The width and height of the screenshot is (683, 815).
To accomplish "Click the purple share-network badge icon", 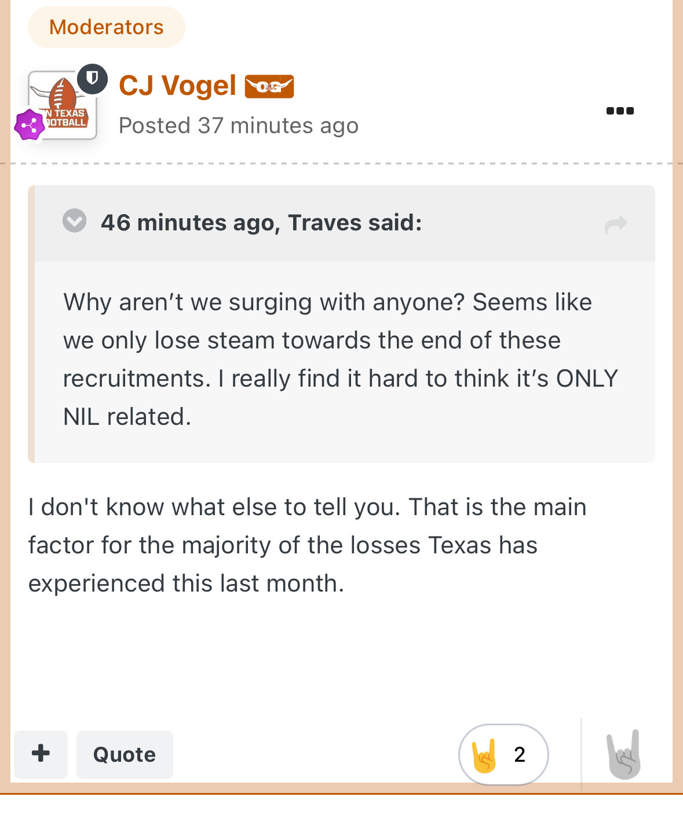I will (30, 125).
